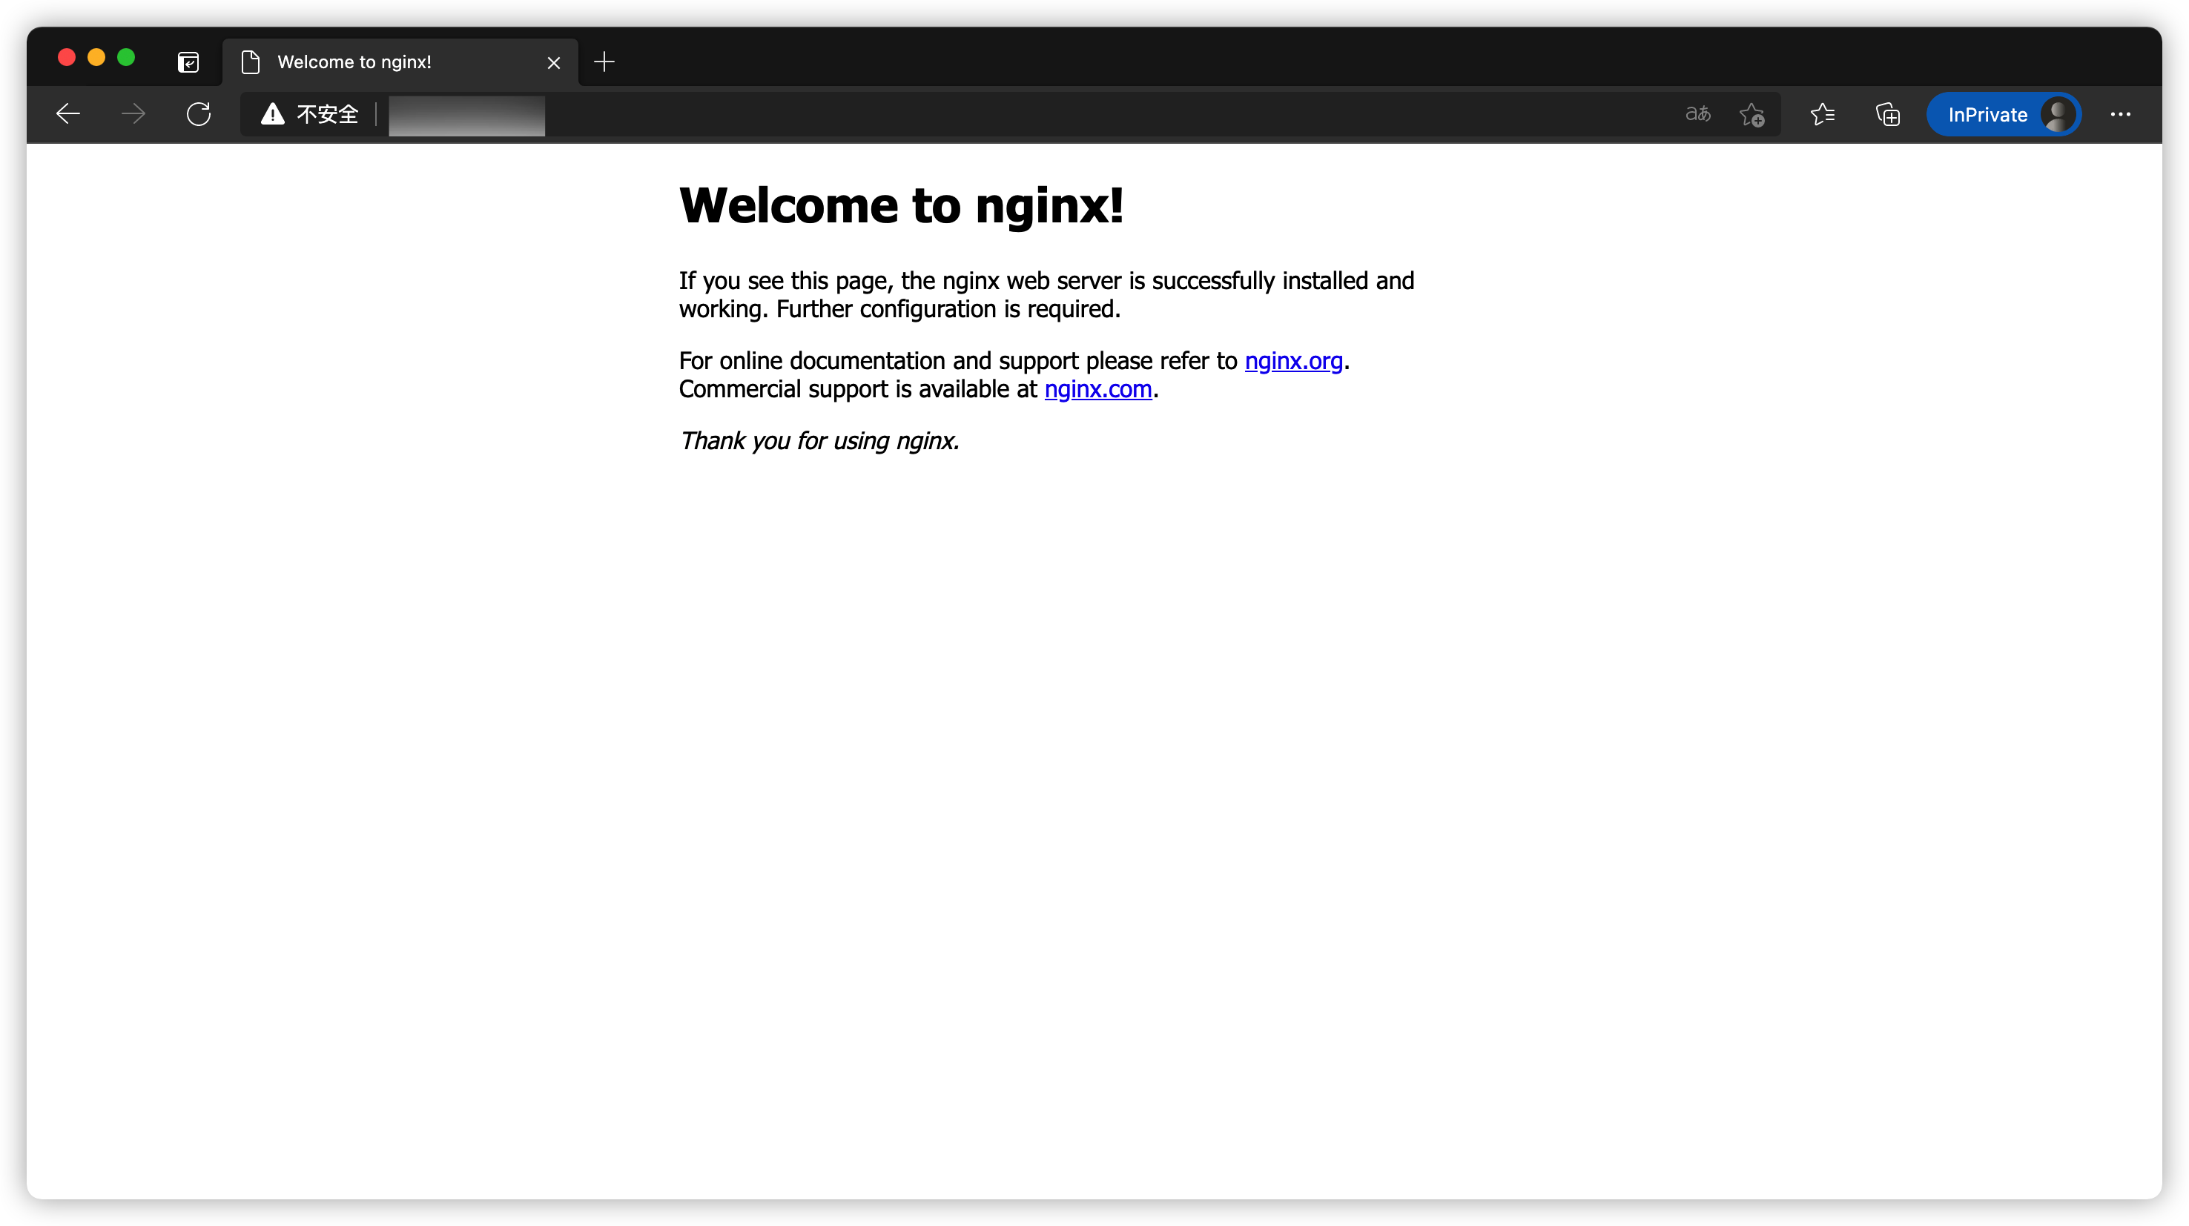Image resolution: width=2189 pixels, height=1226 pixels.
Task: Select the Welcome to nginx! tab
Action: (x=400, y=62)
